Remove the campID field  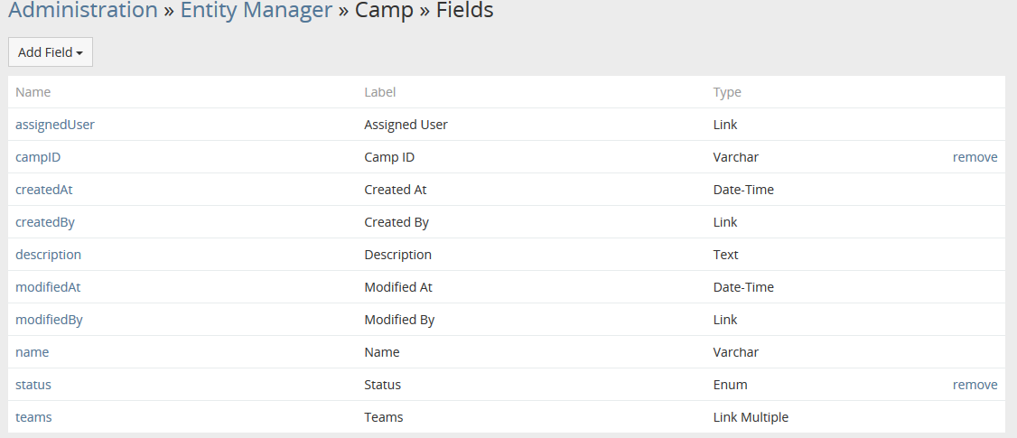975,157
